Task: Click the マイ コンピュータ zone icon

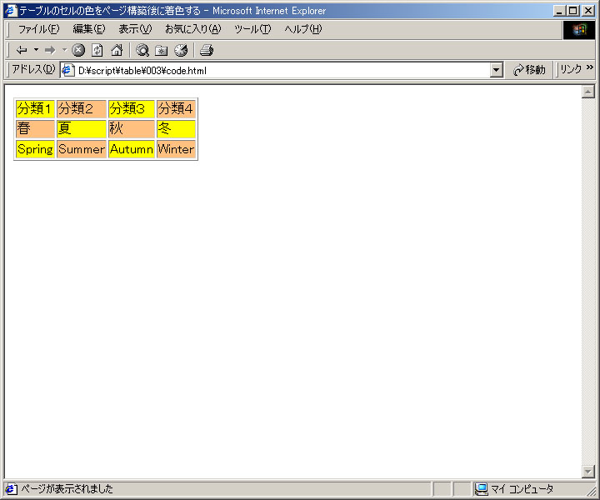Action: [x=481, y=489]
